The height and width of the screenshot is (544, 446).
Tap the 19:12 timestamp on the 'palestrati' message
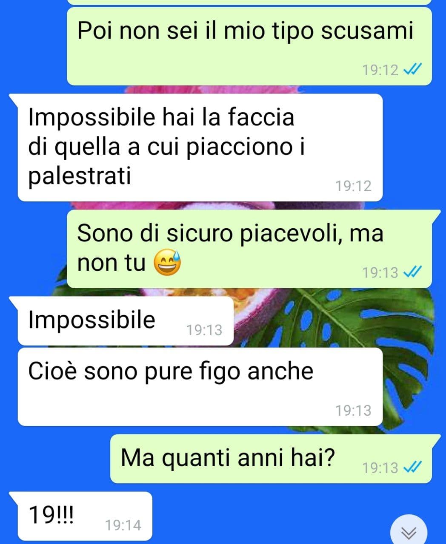click(x=353, y=186)
